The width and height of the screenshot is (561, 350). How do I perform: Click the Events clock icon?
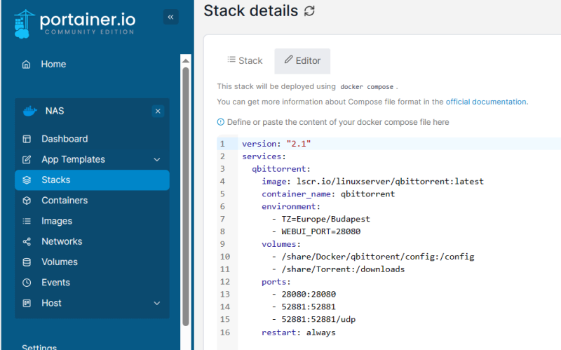[27, 283]
